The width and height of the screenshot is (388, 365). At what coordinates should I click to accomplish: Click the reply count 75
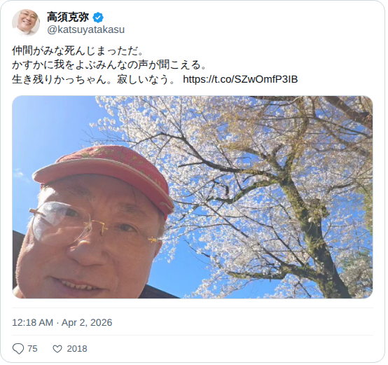click(x=32, y=349)
